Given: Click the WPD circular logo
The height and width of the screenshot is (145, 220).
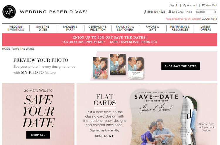Looking at the screenshot, I should 9,12.
